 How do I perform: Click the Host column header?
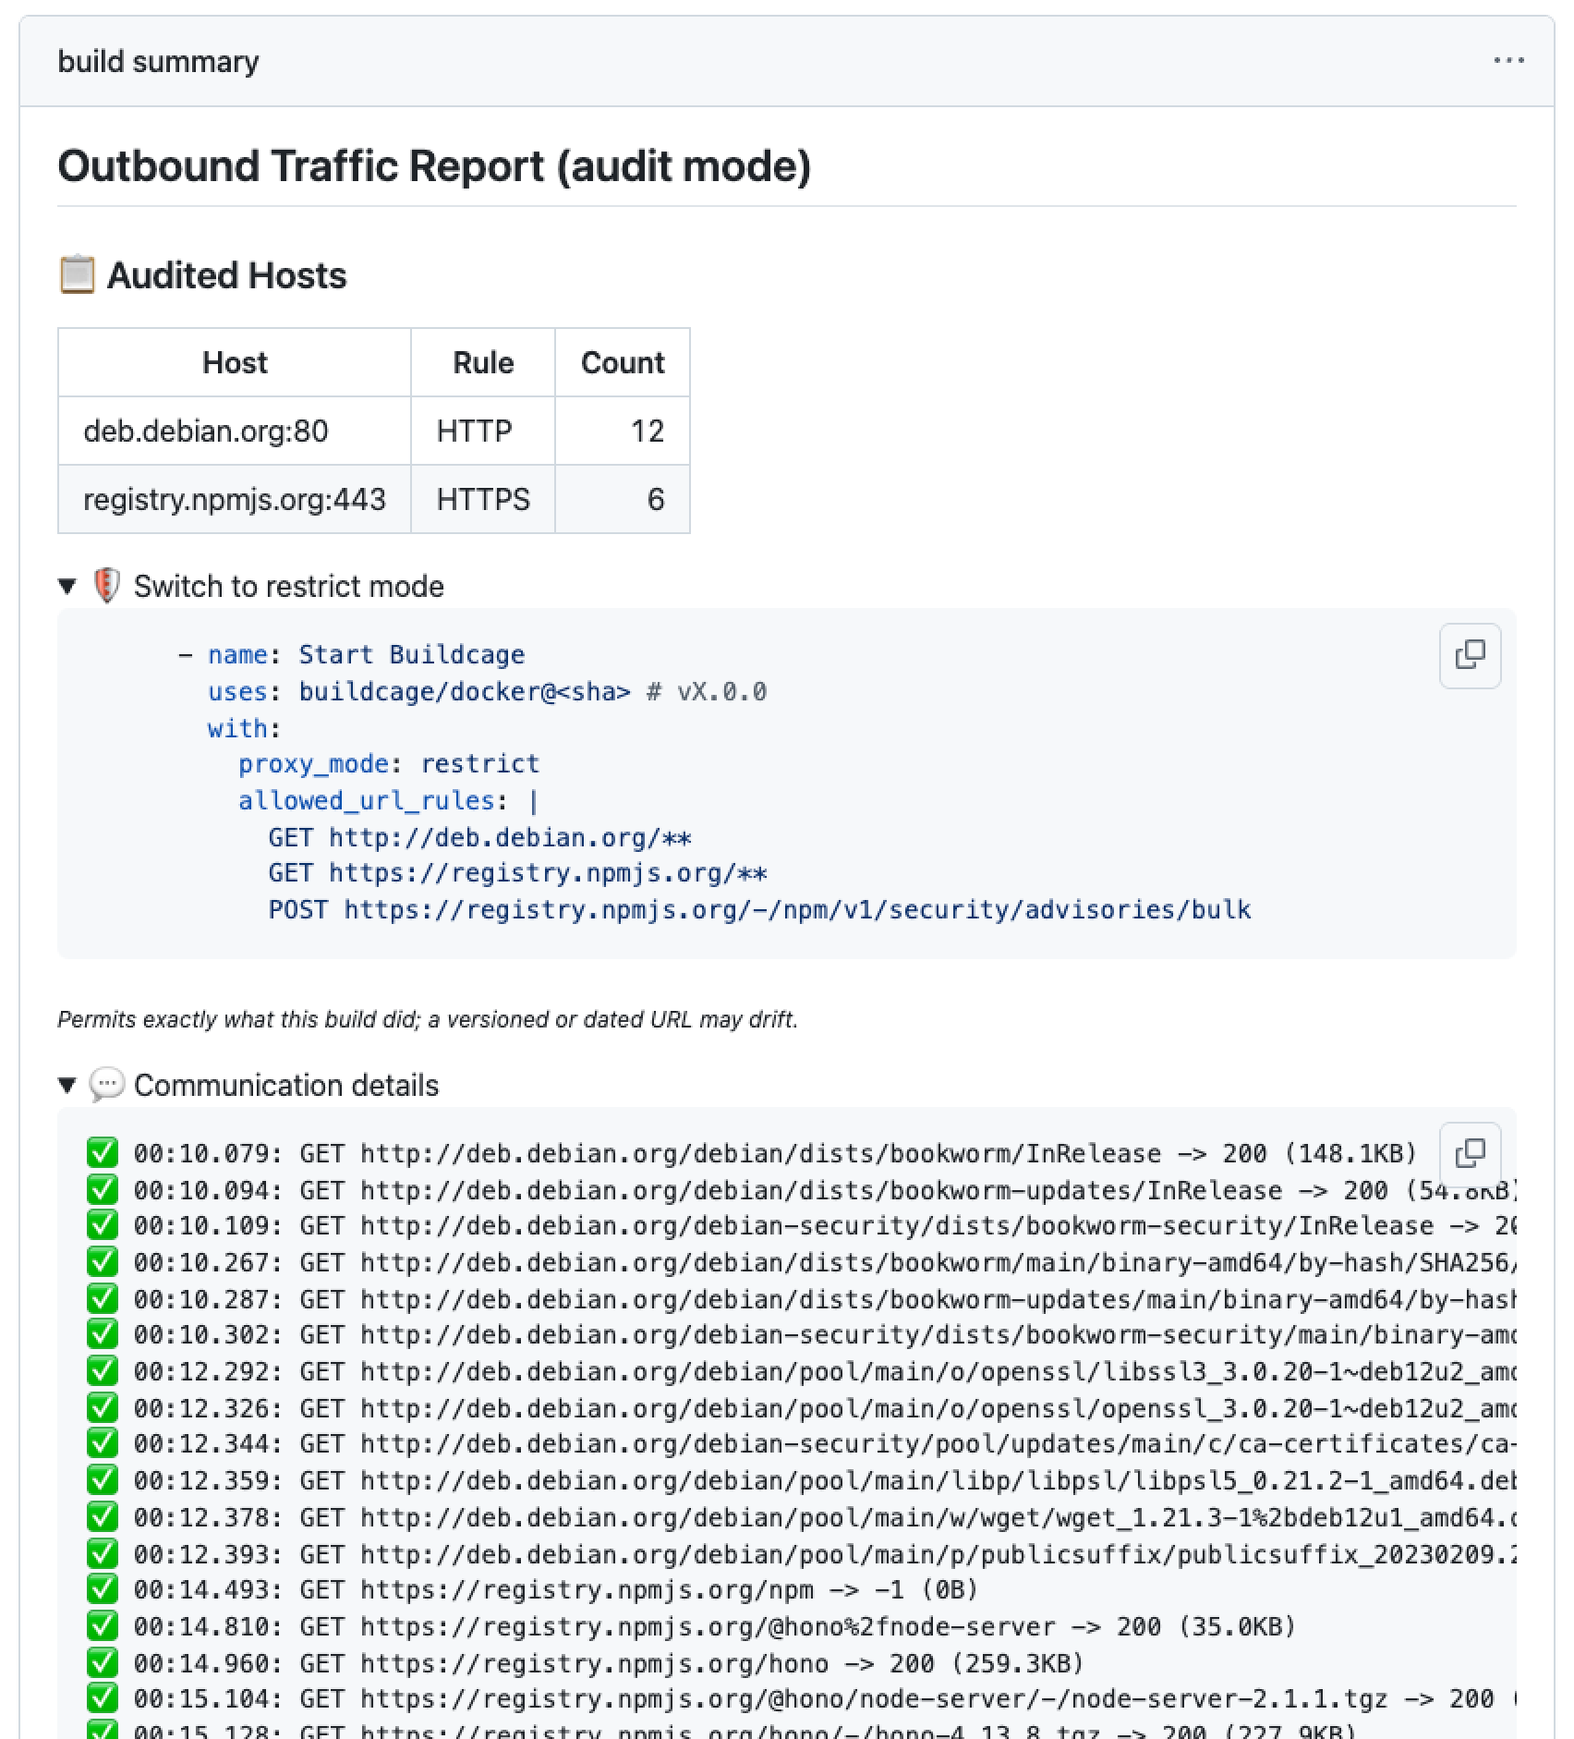click(x=235, y=363)
